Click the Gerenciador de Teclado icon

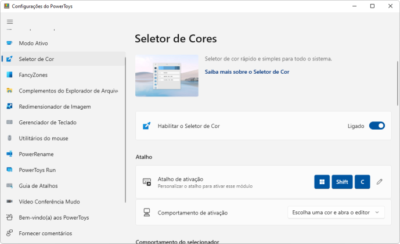[9, 123]
